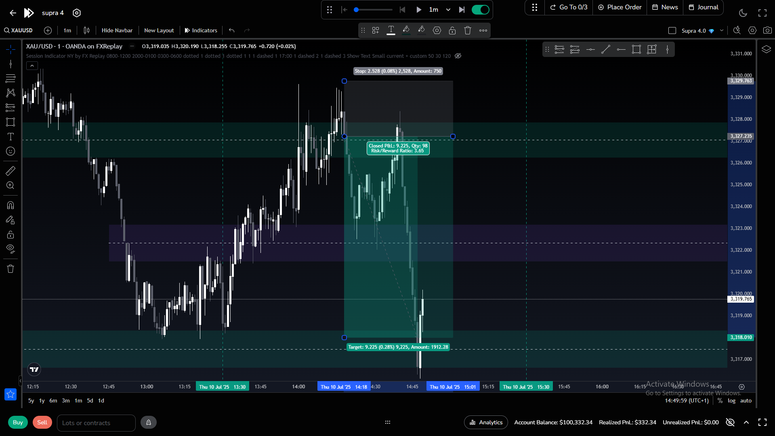Select trend line tool in left sidebar
Viewport: 775px width, 436px height.
point(11,64)
